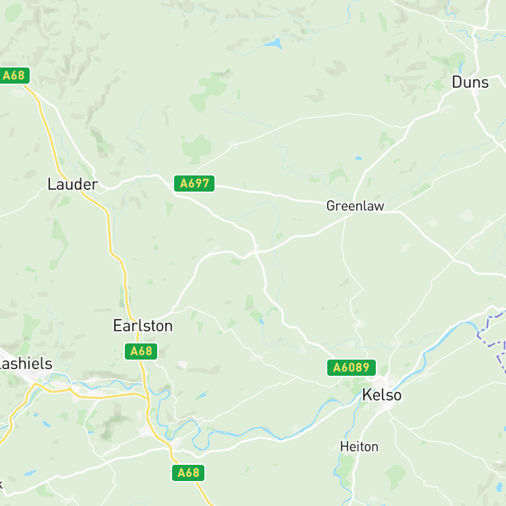Viewport: 506px width, 506px height.
Task: Select the Duns town label
Action: 470,82
